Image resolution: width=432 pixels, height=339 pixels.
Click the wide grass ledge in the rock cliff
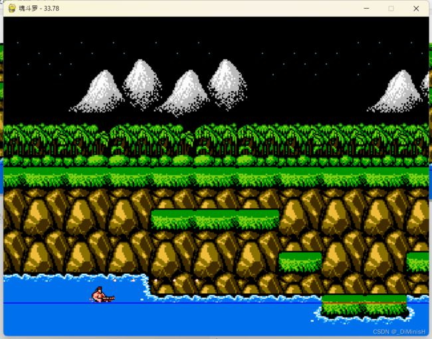click(215, 219)
